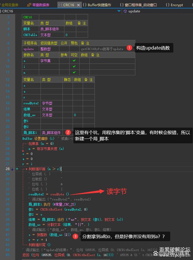Toggle the 可空 checkmark for parameter i
The height and width of the screenshot is (260, 193).
[74, 67]
